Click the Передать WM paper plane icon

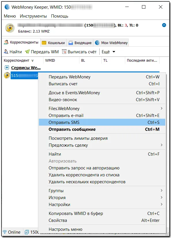pos(27,52)
